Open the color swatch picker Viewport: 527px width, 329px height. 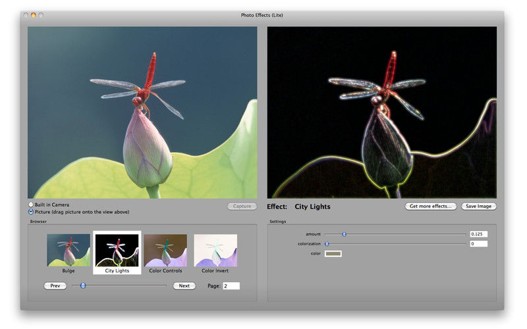point(333,253)
